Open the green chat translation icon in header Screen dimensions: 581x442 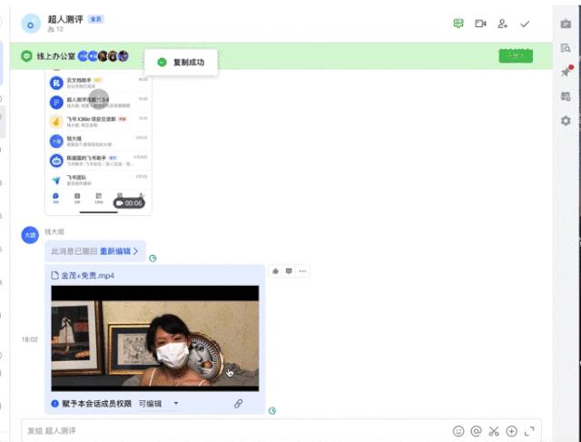[x=458, y=24]
